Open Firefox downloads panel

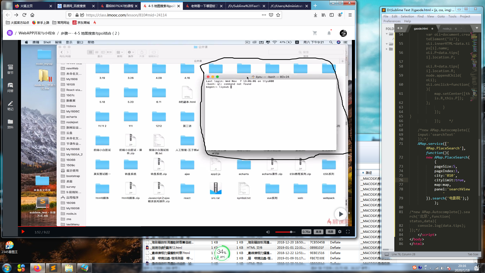pyautogui.click(x=316, y=15)
